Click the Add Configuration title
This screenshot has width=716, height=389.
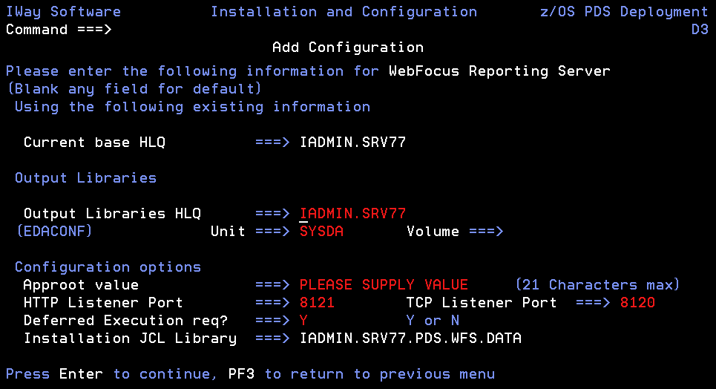click(x=348, y=48)
